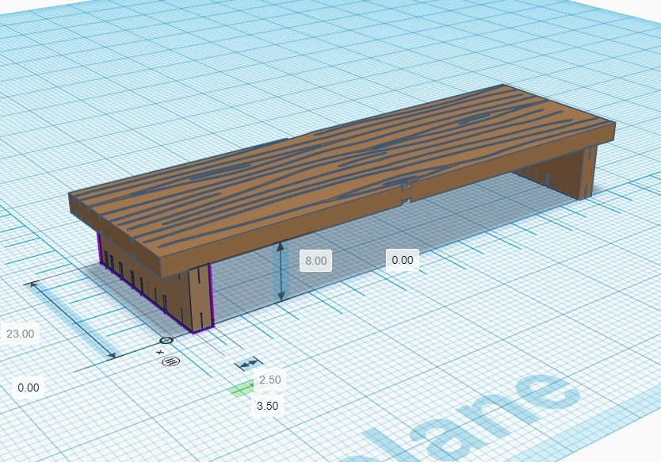The image size is (661, 462).
Task: Click the 0.00 value below the 23.00 label
Action: pyautogui.click(x=29, y=388)
